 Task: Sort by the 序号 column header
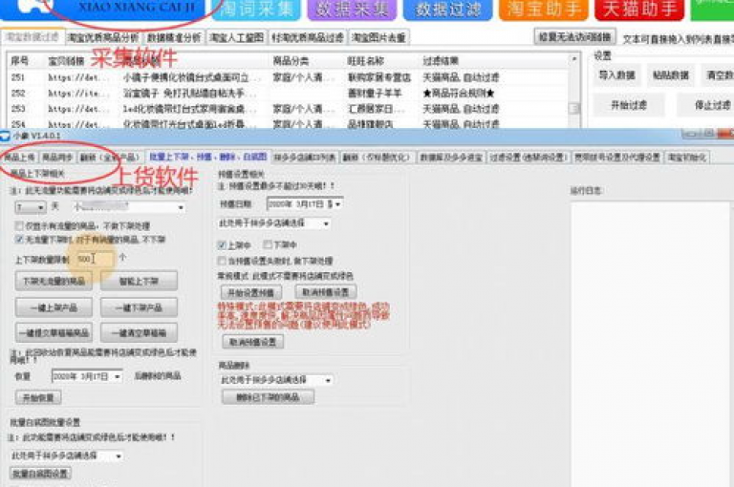20,61
